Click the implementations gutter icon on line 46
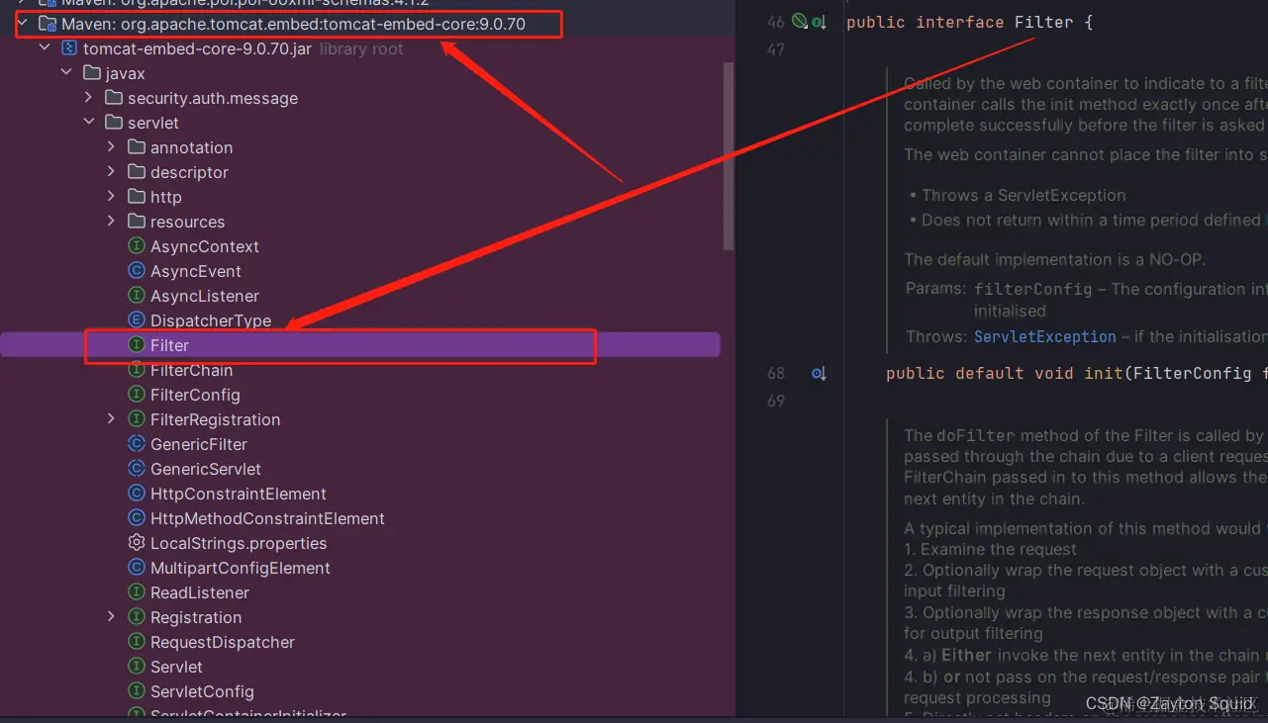The image size is (1268, 723). pos(819,22)
